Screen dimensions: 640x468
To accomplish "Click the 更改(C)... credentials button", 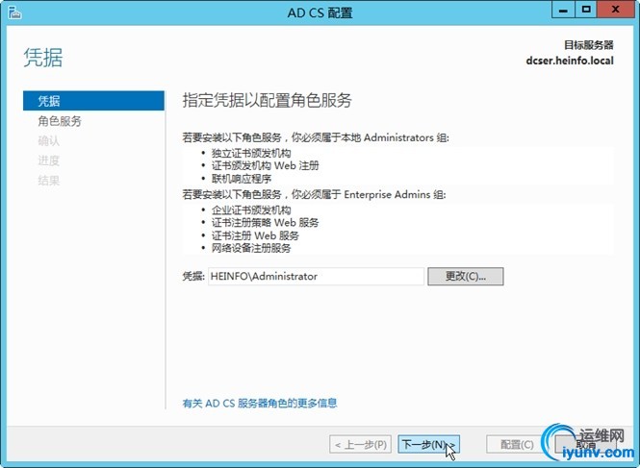I will pos(465,277).
